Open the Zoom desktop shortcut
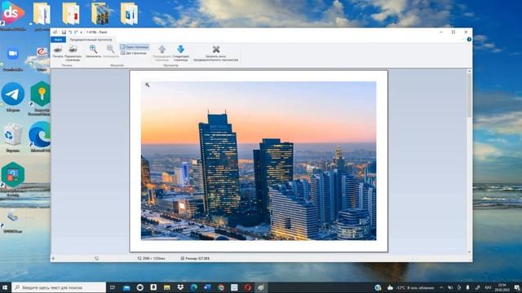This screenshot has height=293, width=522. tap(13, 57)
